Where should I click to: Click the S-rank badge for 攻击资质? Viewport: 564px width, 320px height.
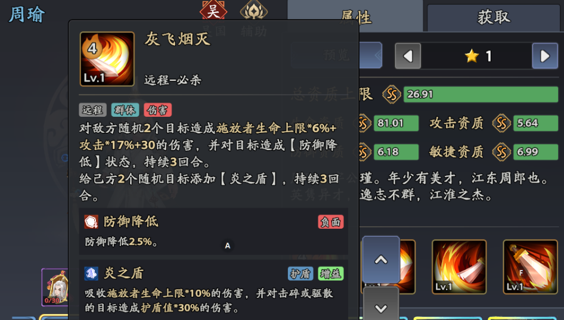click(501, 123)
